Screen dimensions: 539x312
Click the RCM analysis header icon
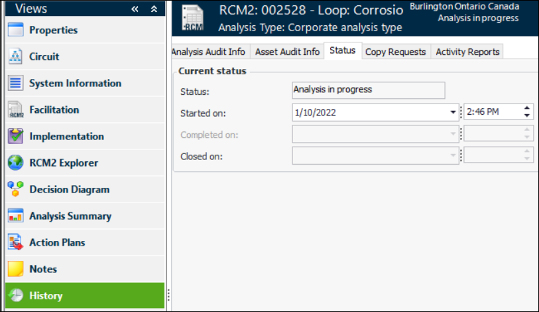coord(193,18)
